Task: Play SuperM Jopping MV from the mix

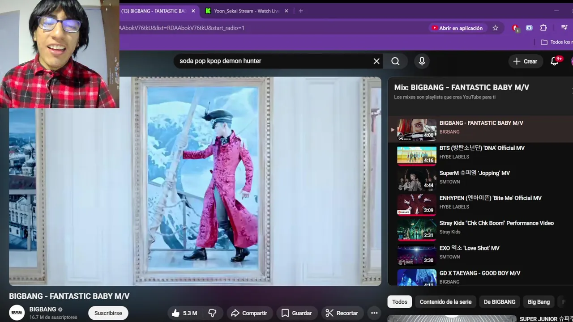Action: click(x=480, y=180)
